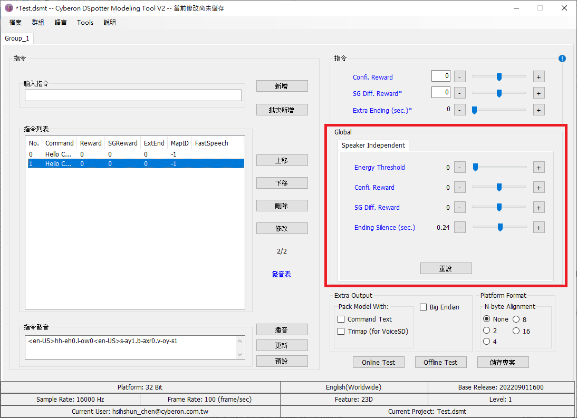The height and width of the screenshot is (418, 577).
Task: Click minus next to Extra Ending (sec.)
Action: [x=459, y=110]
